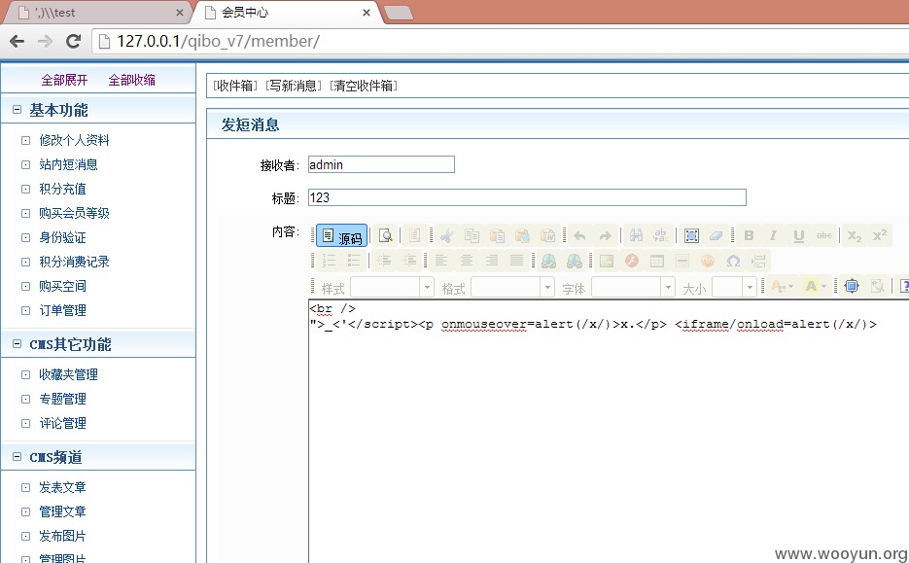Viewport: 909px width, 563px height.
Task: Insert a Flash object
Action: point(631,261)
